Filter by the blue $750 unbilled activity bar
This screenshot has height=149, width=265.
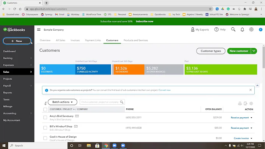pyautogui.click(x=93, y=69)
